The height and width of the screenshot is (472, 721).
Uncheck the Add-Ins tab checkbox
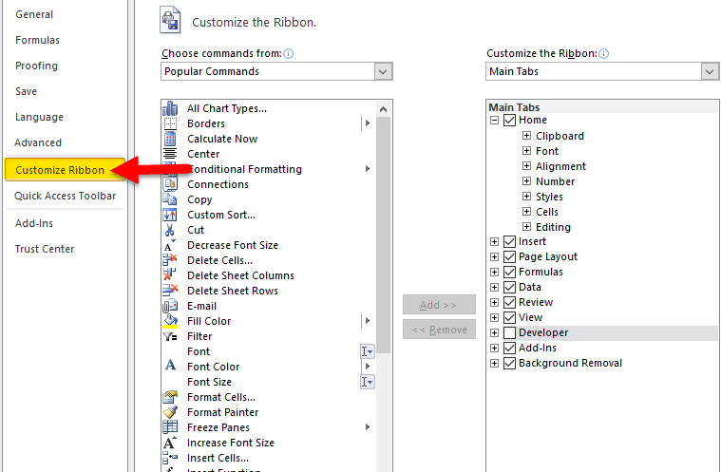click(509, 348)
